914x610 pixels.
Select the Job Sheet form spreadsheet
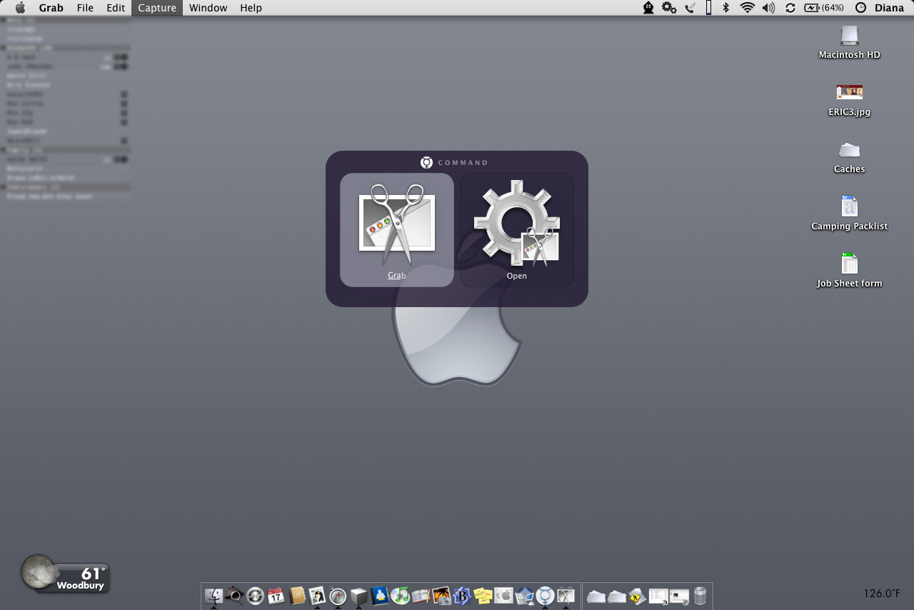click(849, 271)
